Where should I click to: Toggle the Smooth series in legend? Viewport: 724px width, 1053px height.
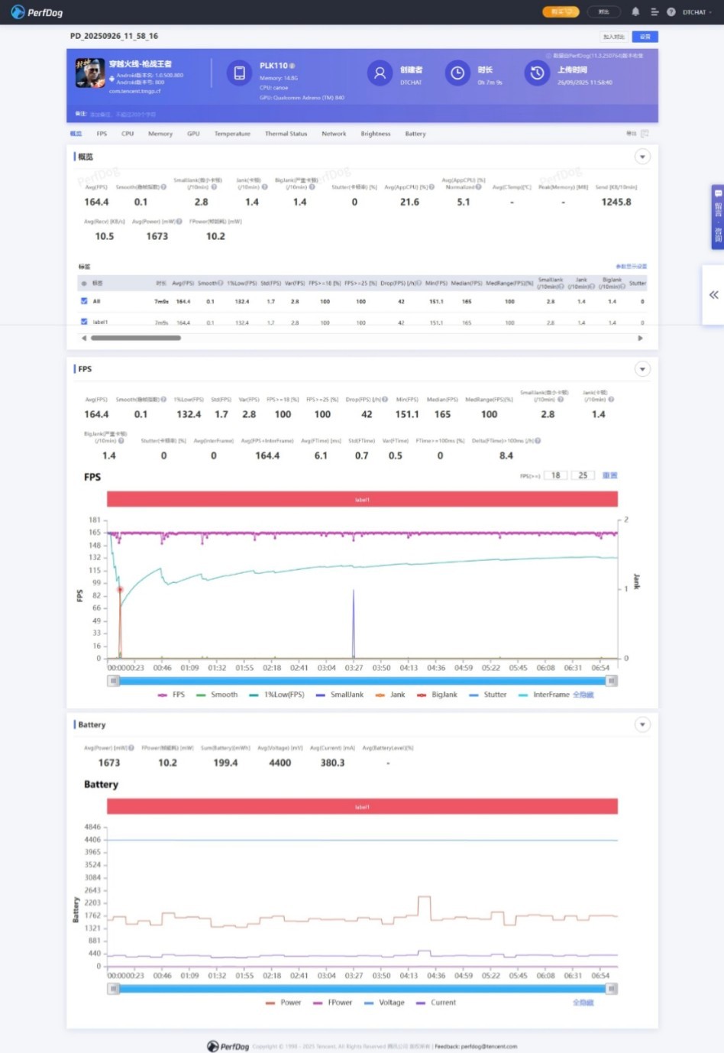218,695
